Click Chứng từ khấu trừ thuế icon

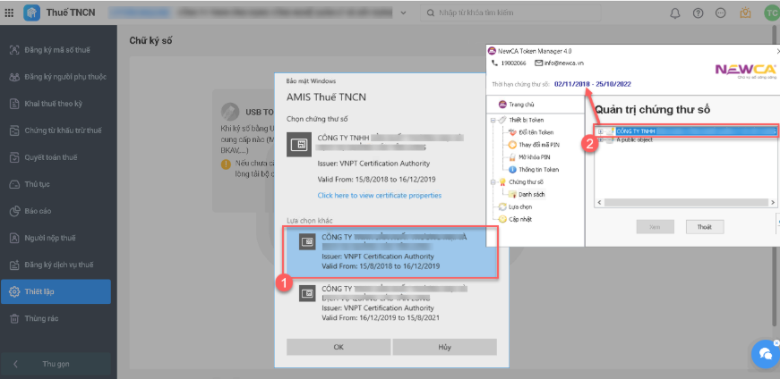click(14, 131)
